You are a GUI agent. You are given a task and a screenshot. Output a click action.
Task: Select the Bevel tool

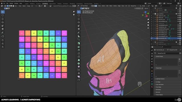(x=79, y=50)
